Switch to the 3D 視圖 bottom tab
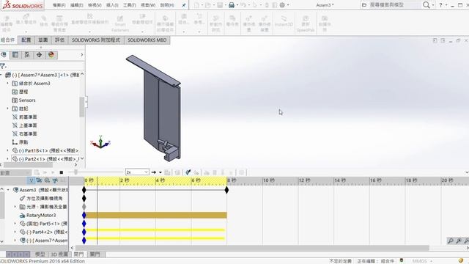 (x=59, y=254)
